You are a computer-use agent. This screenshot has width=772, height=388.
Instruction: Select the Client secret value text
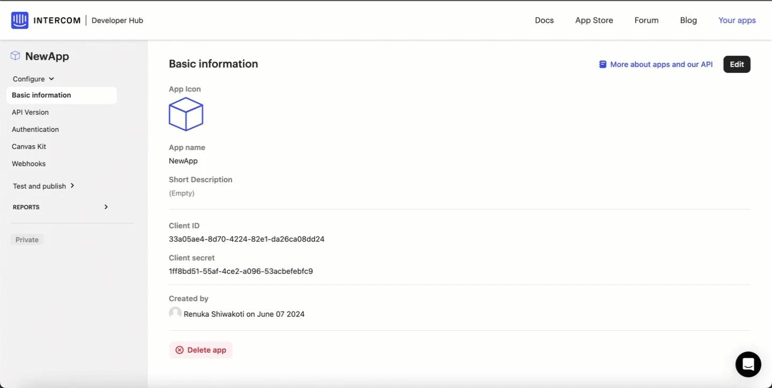pyautogui.click(x=241, y=271)
